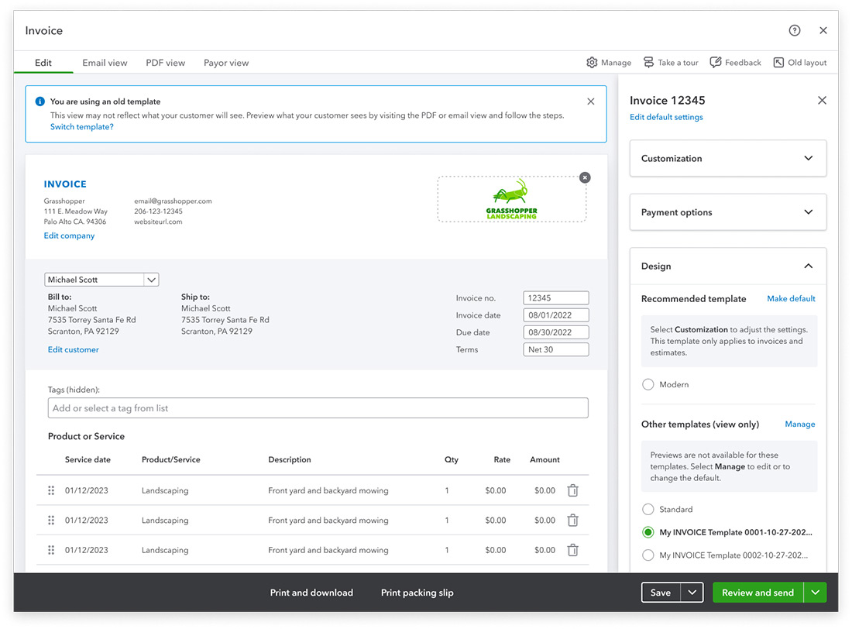Open Edit default settings link
This screenshot has height=629, width=852.
pos(666,117)
